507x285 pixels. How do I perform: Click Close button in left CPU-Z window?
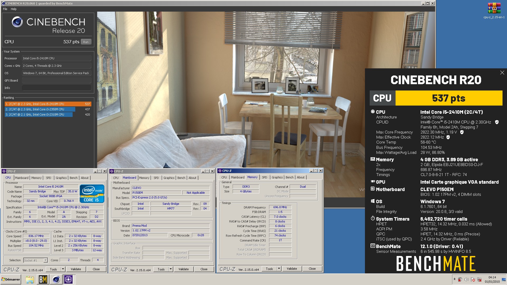point(96,269)
